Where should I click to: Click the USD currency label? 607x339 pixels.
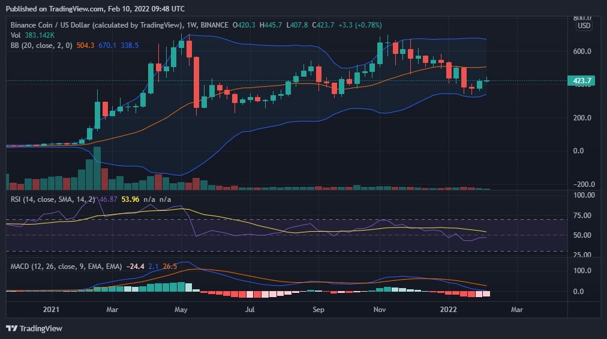point(584,26)
